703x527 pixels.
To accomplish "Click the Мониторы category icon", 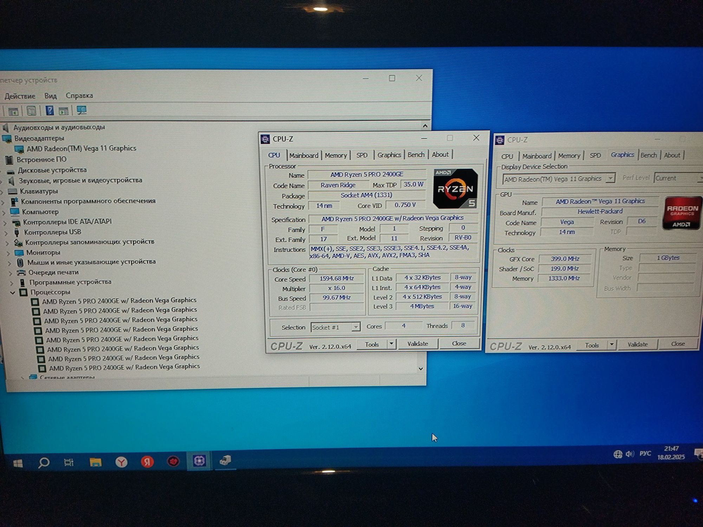I will (19, 253).
